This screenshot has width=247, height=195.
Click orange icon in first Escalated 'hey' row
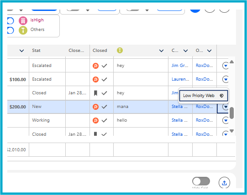(95, 66)
